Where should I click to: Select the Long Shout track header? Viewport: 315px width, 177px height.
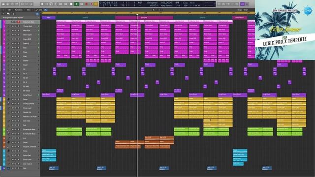(x=23, y=95)
